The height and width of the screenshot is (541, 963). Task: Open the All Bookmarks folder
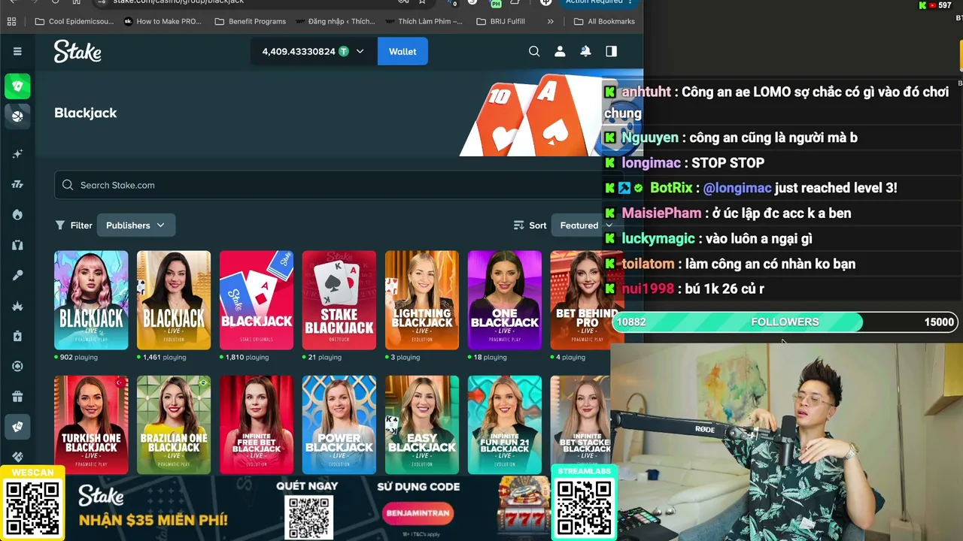pos(605,21)
